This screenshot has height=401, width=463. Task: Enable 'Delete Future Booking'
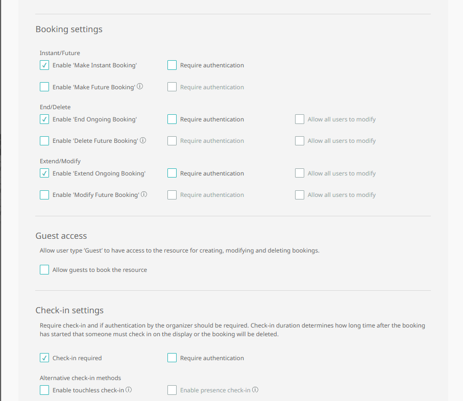coord(44,140)
